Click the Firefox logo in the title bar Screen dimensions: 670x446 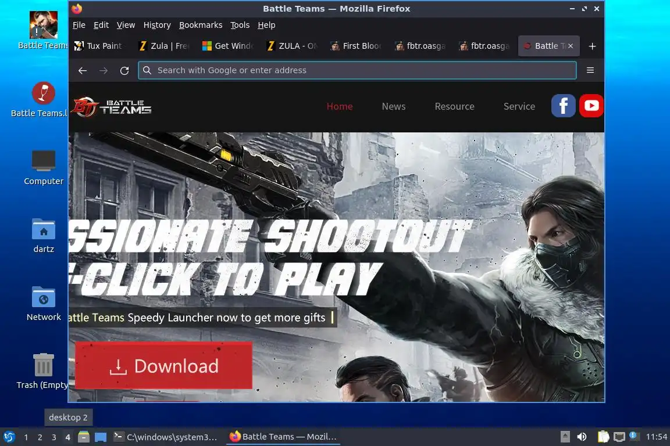click(x=77, y=9)
